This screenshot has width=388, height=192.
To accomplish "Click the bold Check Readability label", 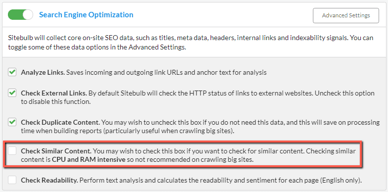I will [x=49, y=180].
